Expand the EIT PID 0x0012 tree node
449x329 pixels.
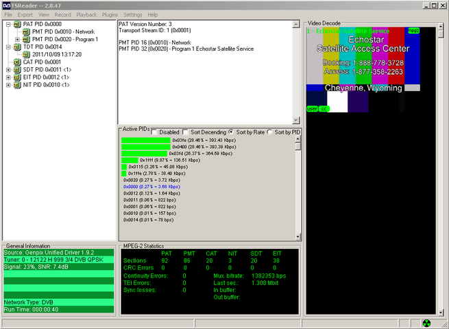tap(8, 77)
